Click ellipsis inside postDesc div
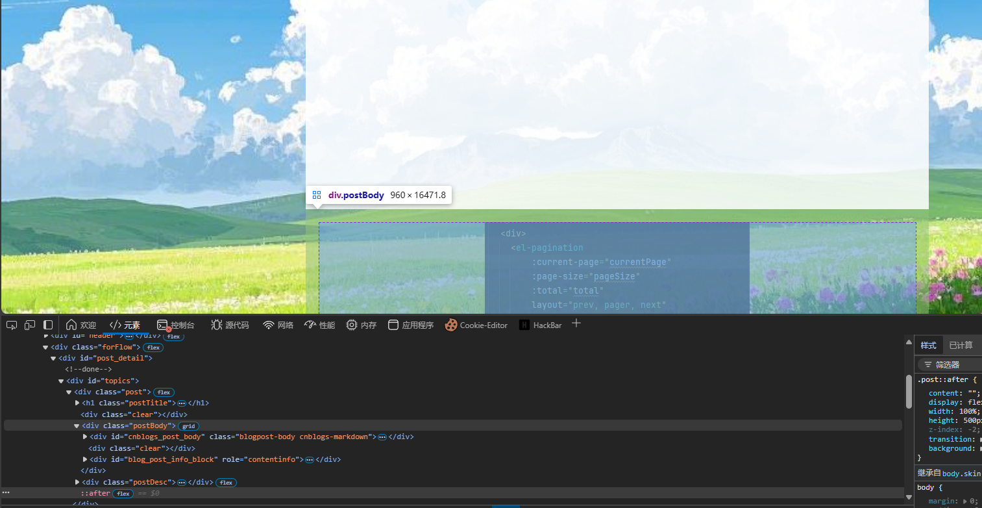 pos(182,483)
